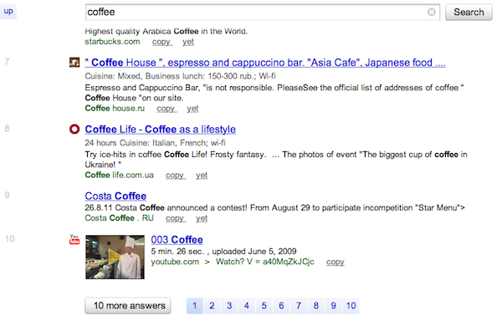This screenshot has height=321, width=502.
Task: Click 'Watch? V = a40MqZkJCjc' URL path
Action: pos(264,262)
